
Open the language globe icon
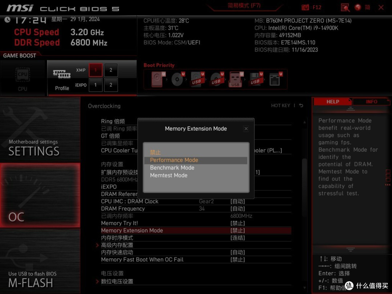click(358, 8)
